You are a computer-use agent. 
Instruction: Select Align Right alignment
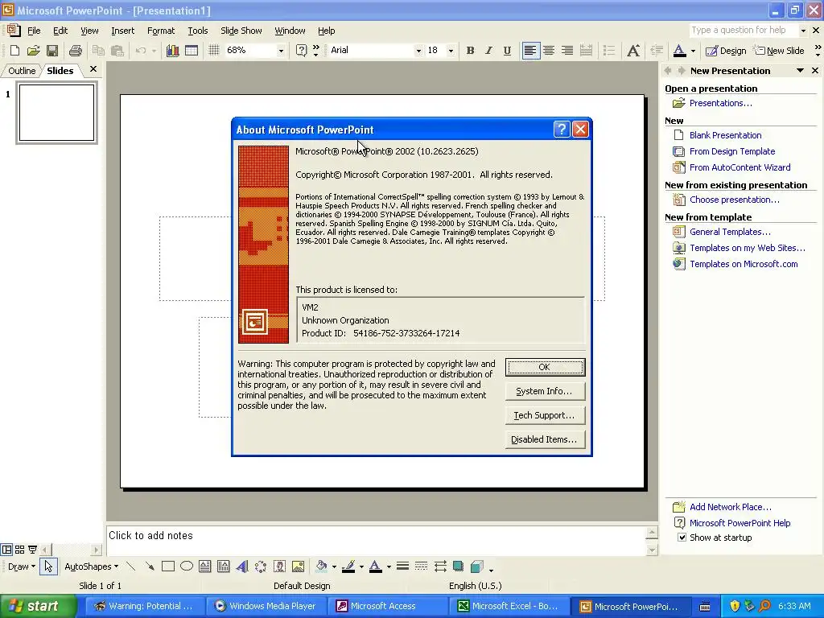567,51
